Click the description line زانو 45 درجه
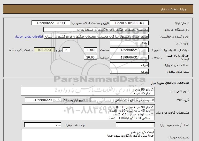Image resolution: width=199 pixels, height=141 pixels. coord(142,93)
